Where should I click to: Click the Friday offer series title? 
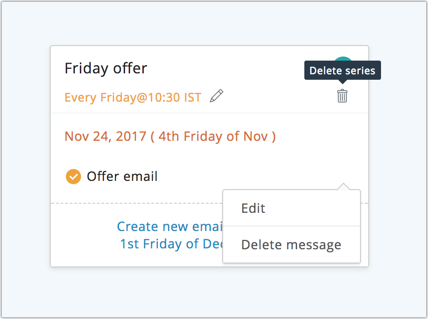[106, 68]
